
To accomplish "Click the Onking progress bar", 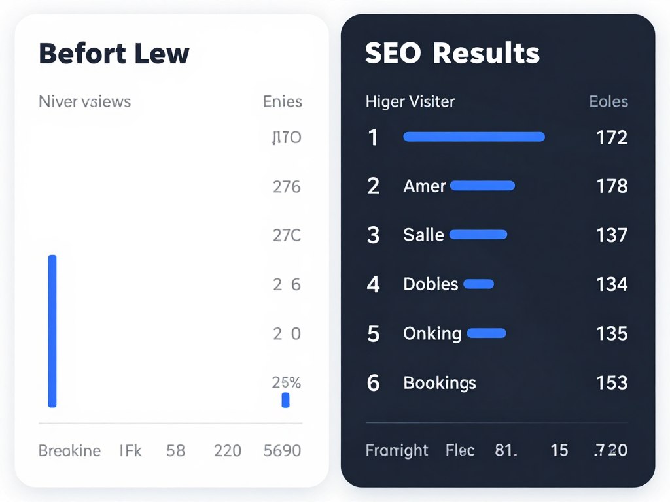I will [x=486, y=333].
